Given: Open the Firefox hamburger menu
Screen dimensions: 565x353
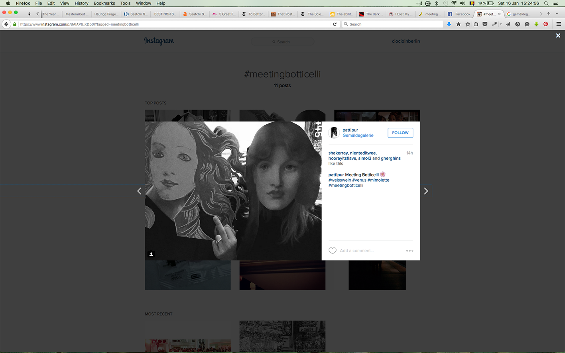Looking at the screenshot, I should (559, 24).
